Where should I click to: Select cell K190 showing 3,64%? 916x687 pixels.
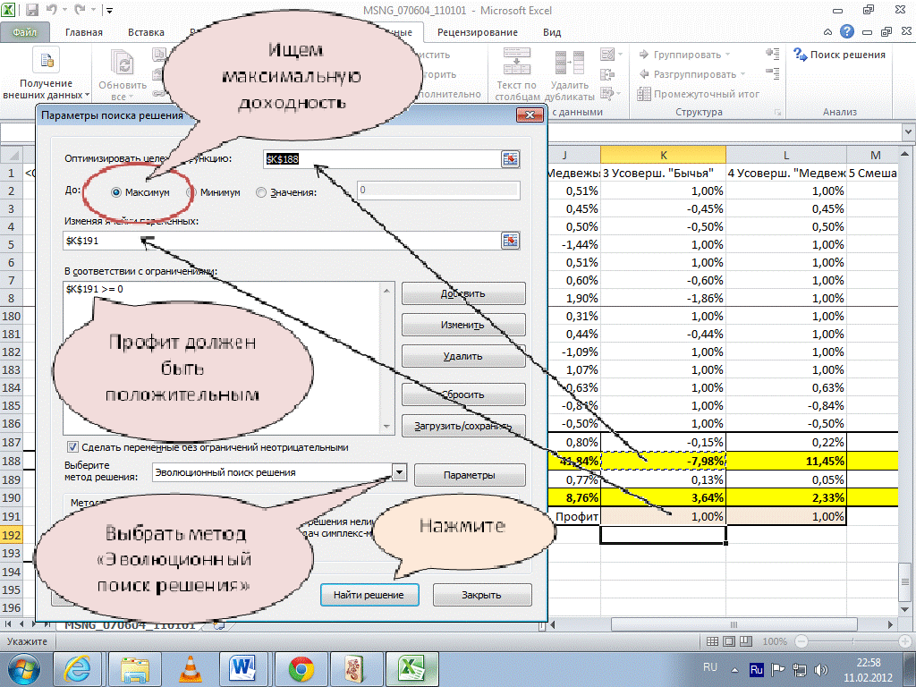663,497
